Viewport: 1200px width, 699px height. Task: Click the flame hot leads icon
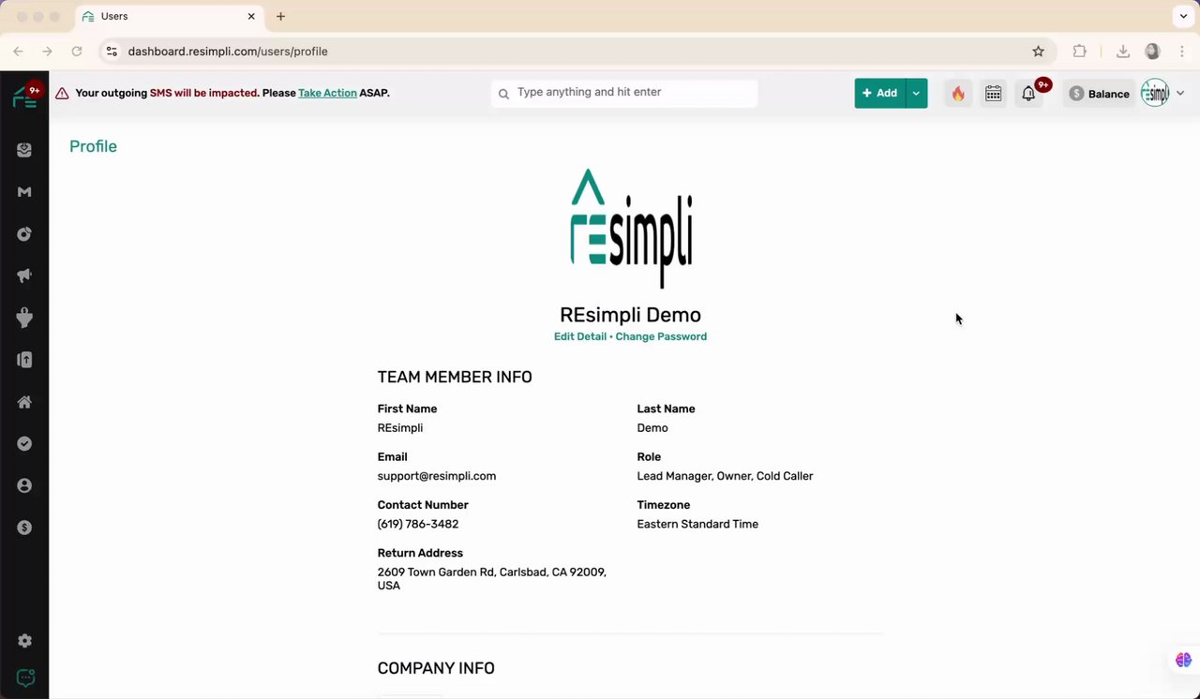[x=958, y=93]
